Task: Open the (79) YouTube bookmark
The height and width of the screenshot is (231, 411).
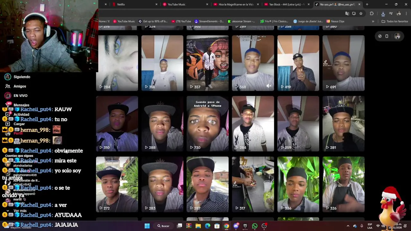Action: click(181, 21)
